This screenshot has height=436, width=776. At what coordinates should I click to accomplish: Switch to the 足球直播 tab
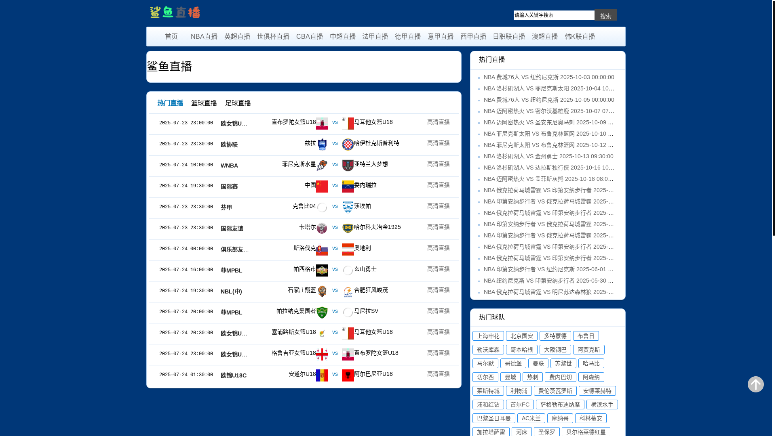click(x=238, y=103)
